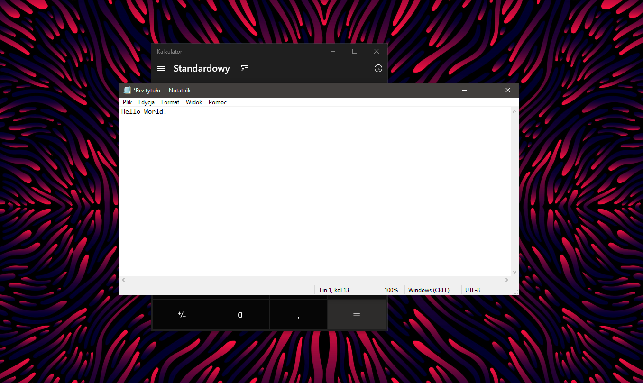This screenshot has height=383, width=643.
Task: Click the Kalkulator window title text
Action: tap(169, 51)
